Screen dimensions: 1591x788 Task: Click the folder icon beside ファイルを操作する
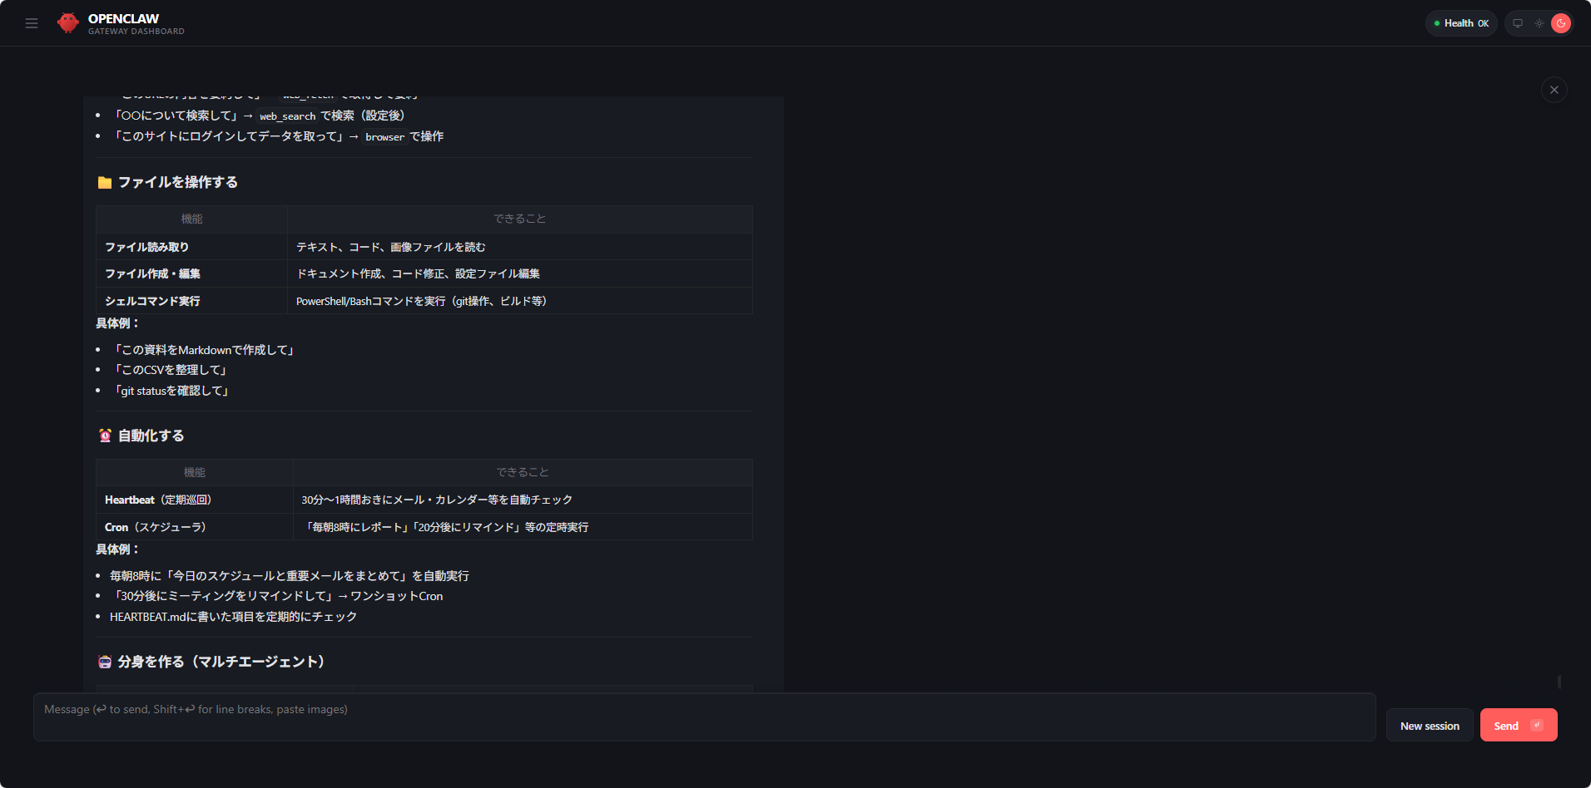105,183
